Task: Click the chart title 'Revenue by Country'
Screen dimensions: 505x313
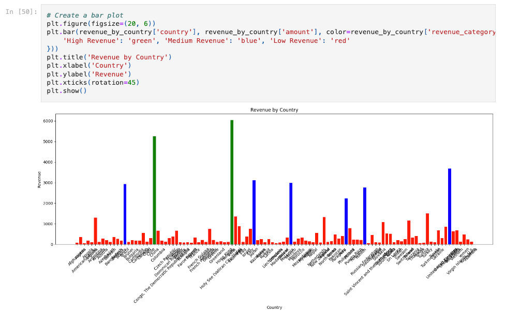Action: [274, 109]
